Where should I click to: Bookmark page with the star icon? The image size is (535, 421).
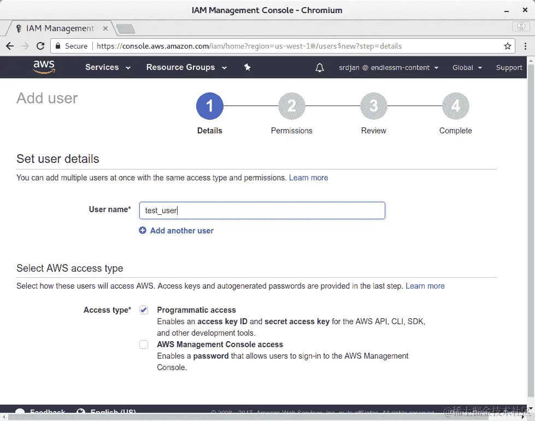[x=507, y=46]
